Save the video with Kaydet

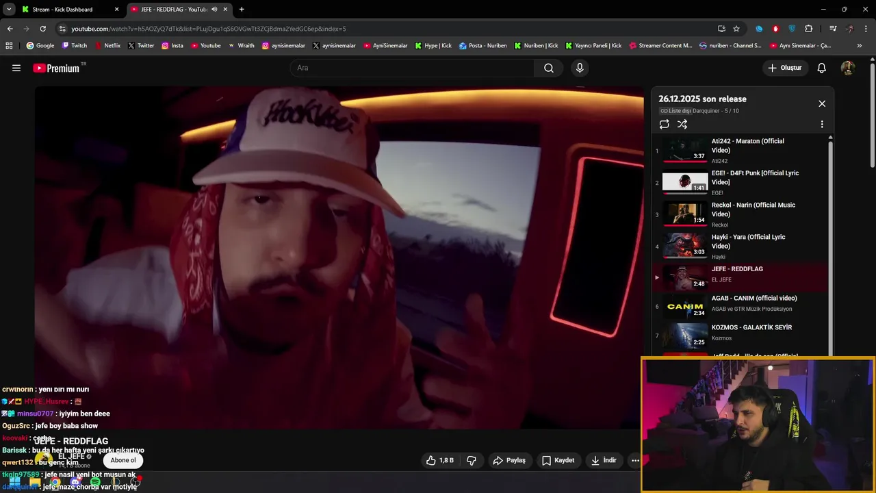558,460
